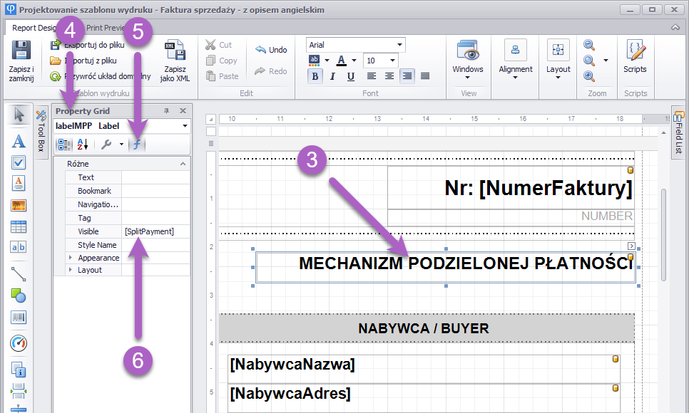Screen dimensions: 689x413
Task: Expand the Appearance property group
Action: (x=70, y=258)
